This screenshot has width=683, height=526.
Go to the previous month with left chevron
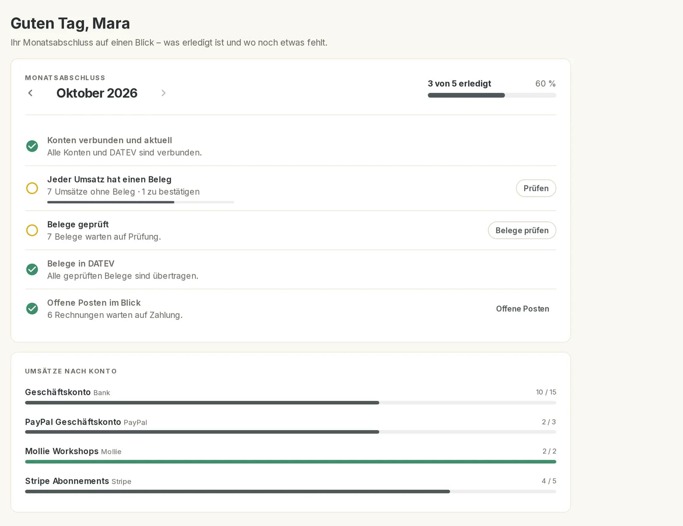click(30, 93)
